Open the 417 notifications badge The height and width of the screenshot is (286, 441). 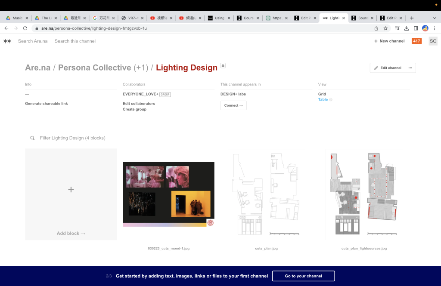tap(416, 41)
